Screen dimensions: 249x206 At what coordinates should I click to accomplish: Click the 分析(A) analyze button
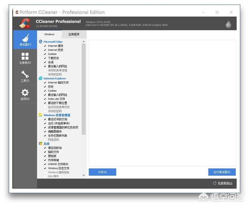pyautogui.click(x=102, y=172)
